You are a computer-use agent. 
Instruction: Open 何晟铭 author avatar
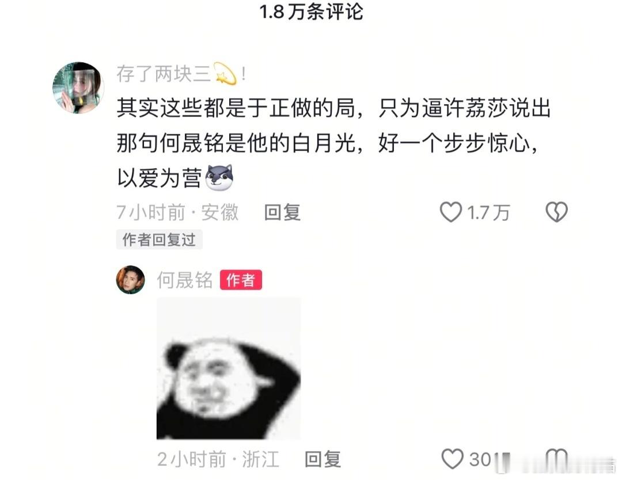131,280
